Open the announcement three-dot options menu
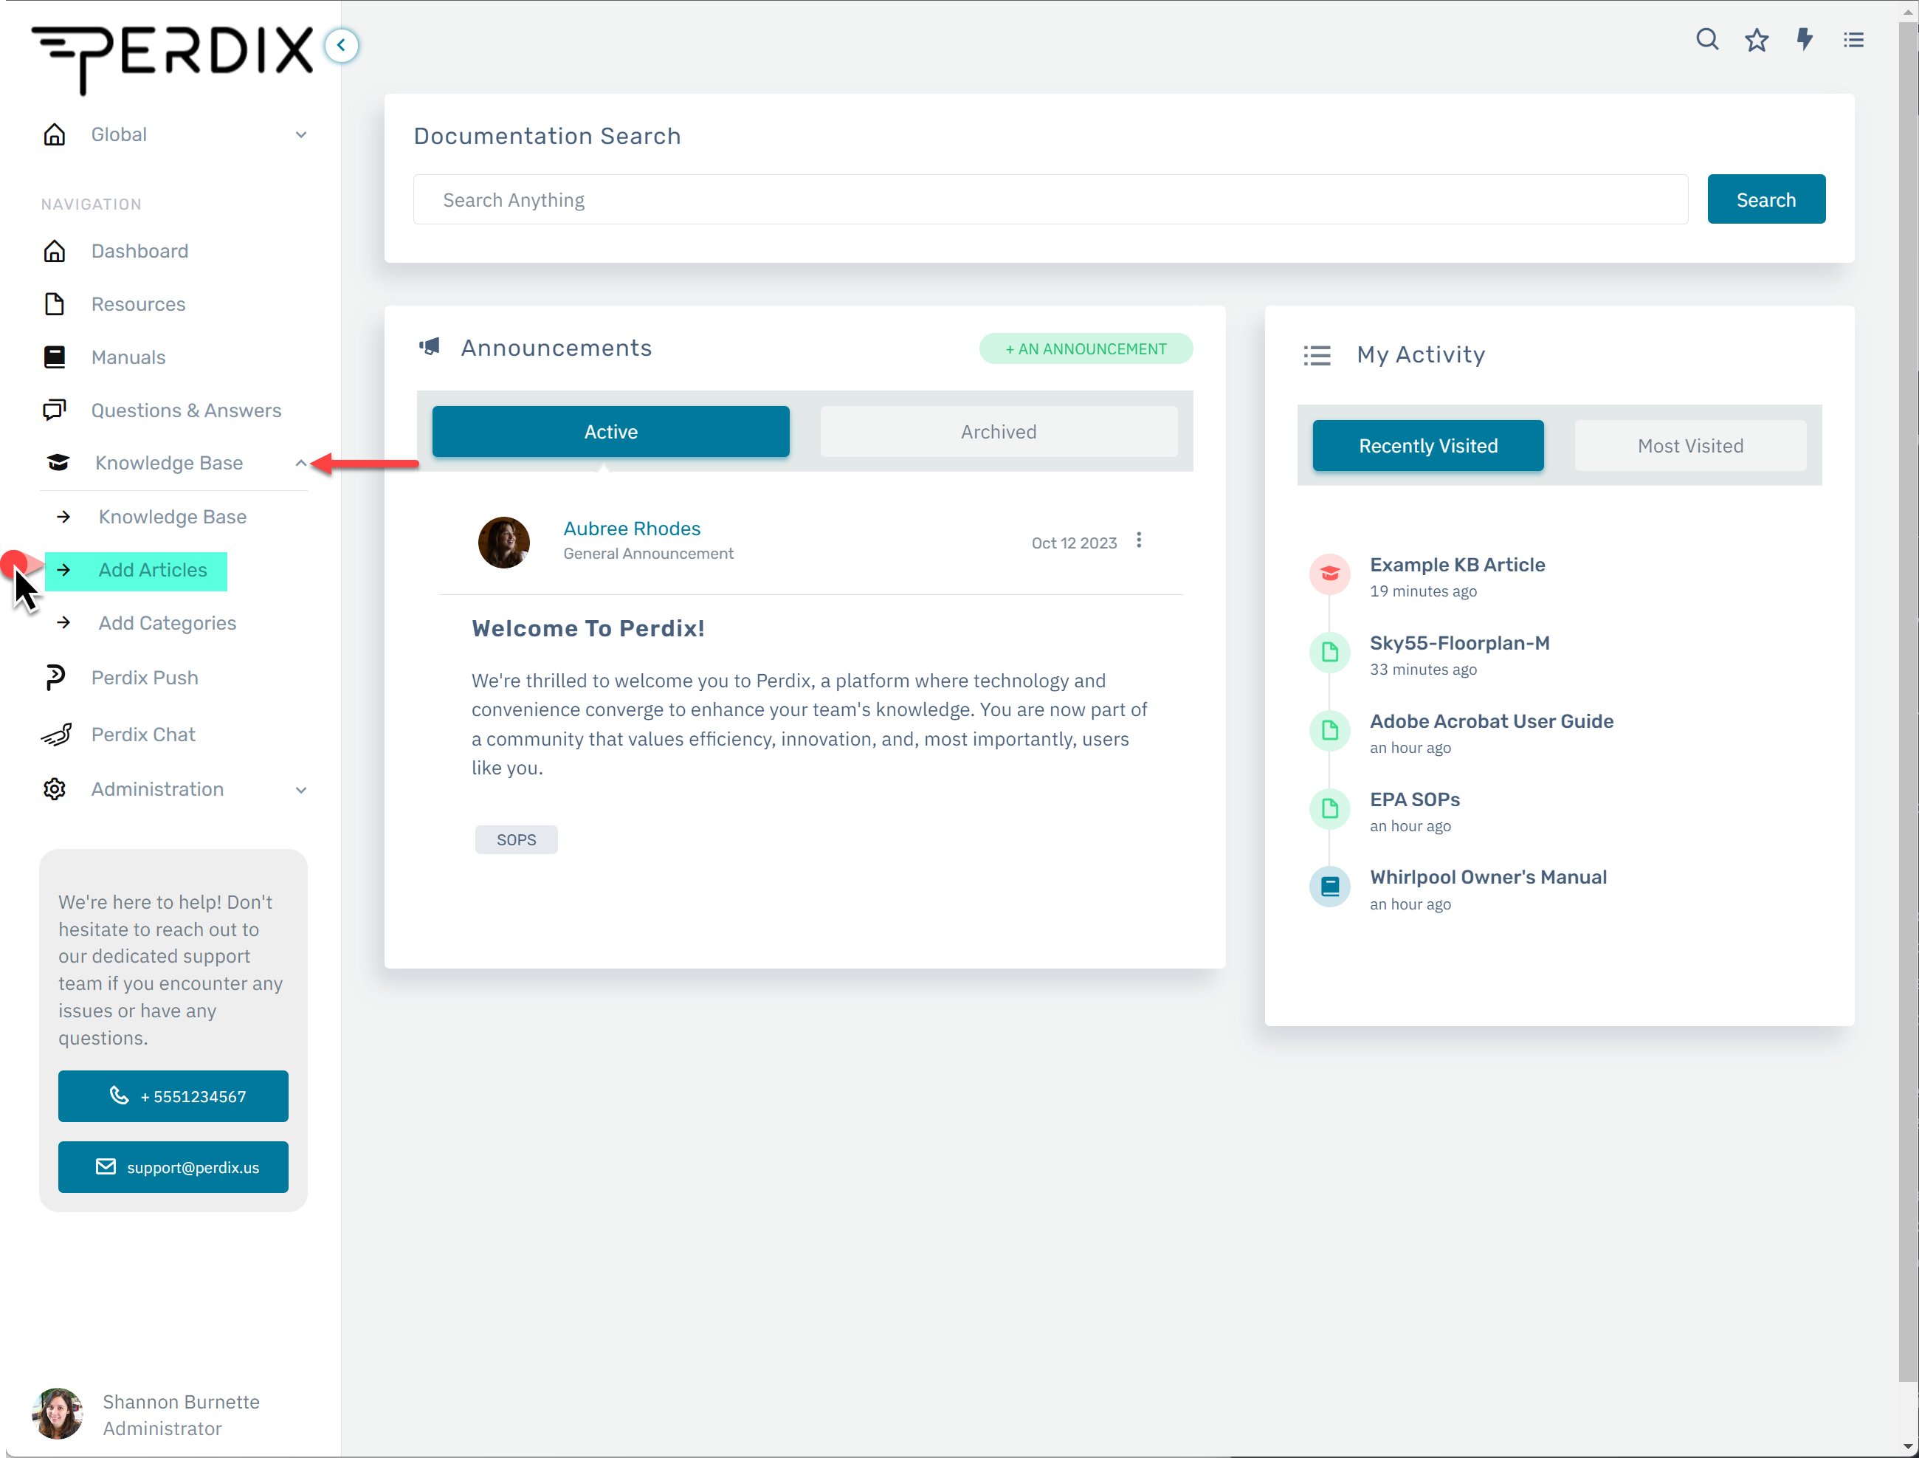Image resolution: width=1919 pixels, height=1458 pixels. tap(1139, 540)
